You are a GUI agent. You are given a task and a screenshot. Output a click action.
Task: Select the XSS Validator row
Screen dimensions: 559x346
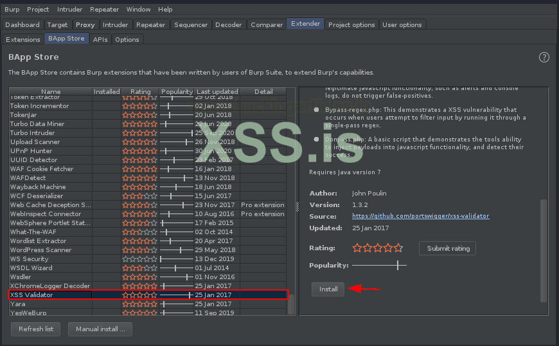point(148,295)
